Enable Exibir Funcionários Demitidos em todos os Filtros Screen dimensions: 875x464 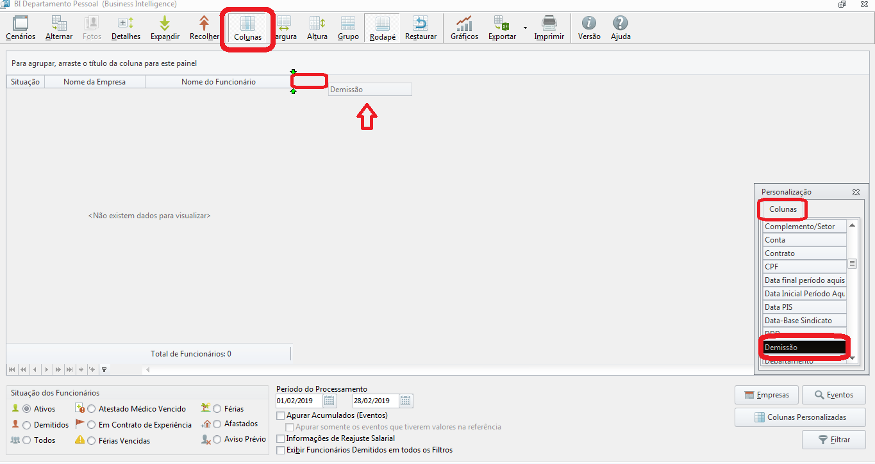click(x=280, y=450)
